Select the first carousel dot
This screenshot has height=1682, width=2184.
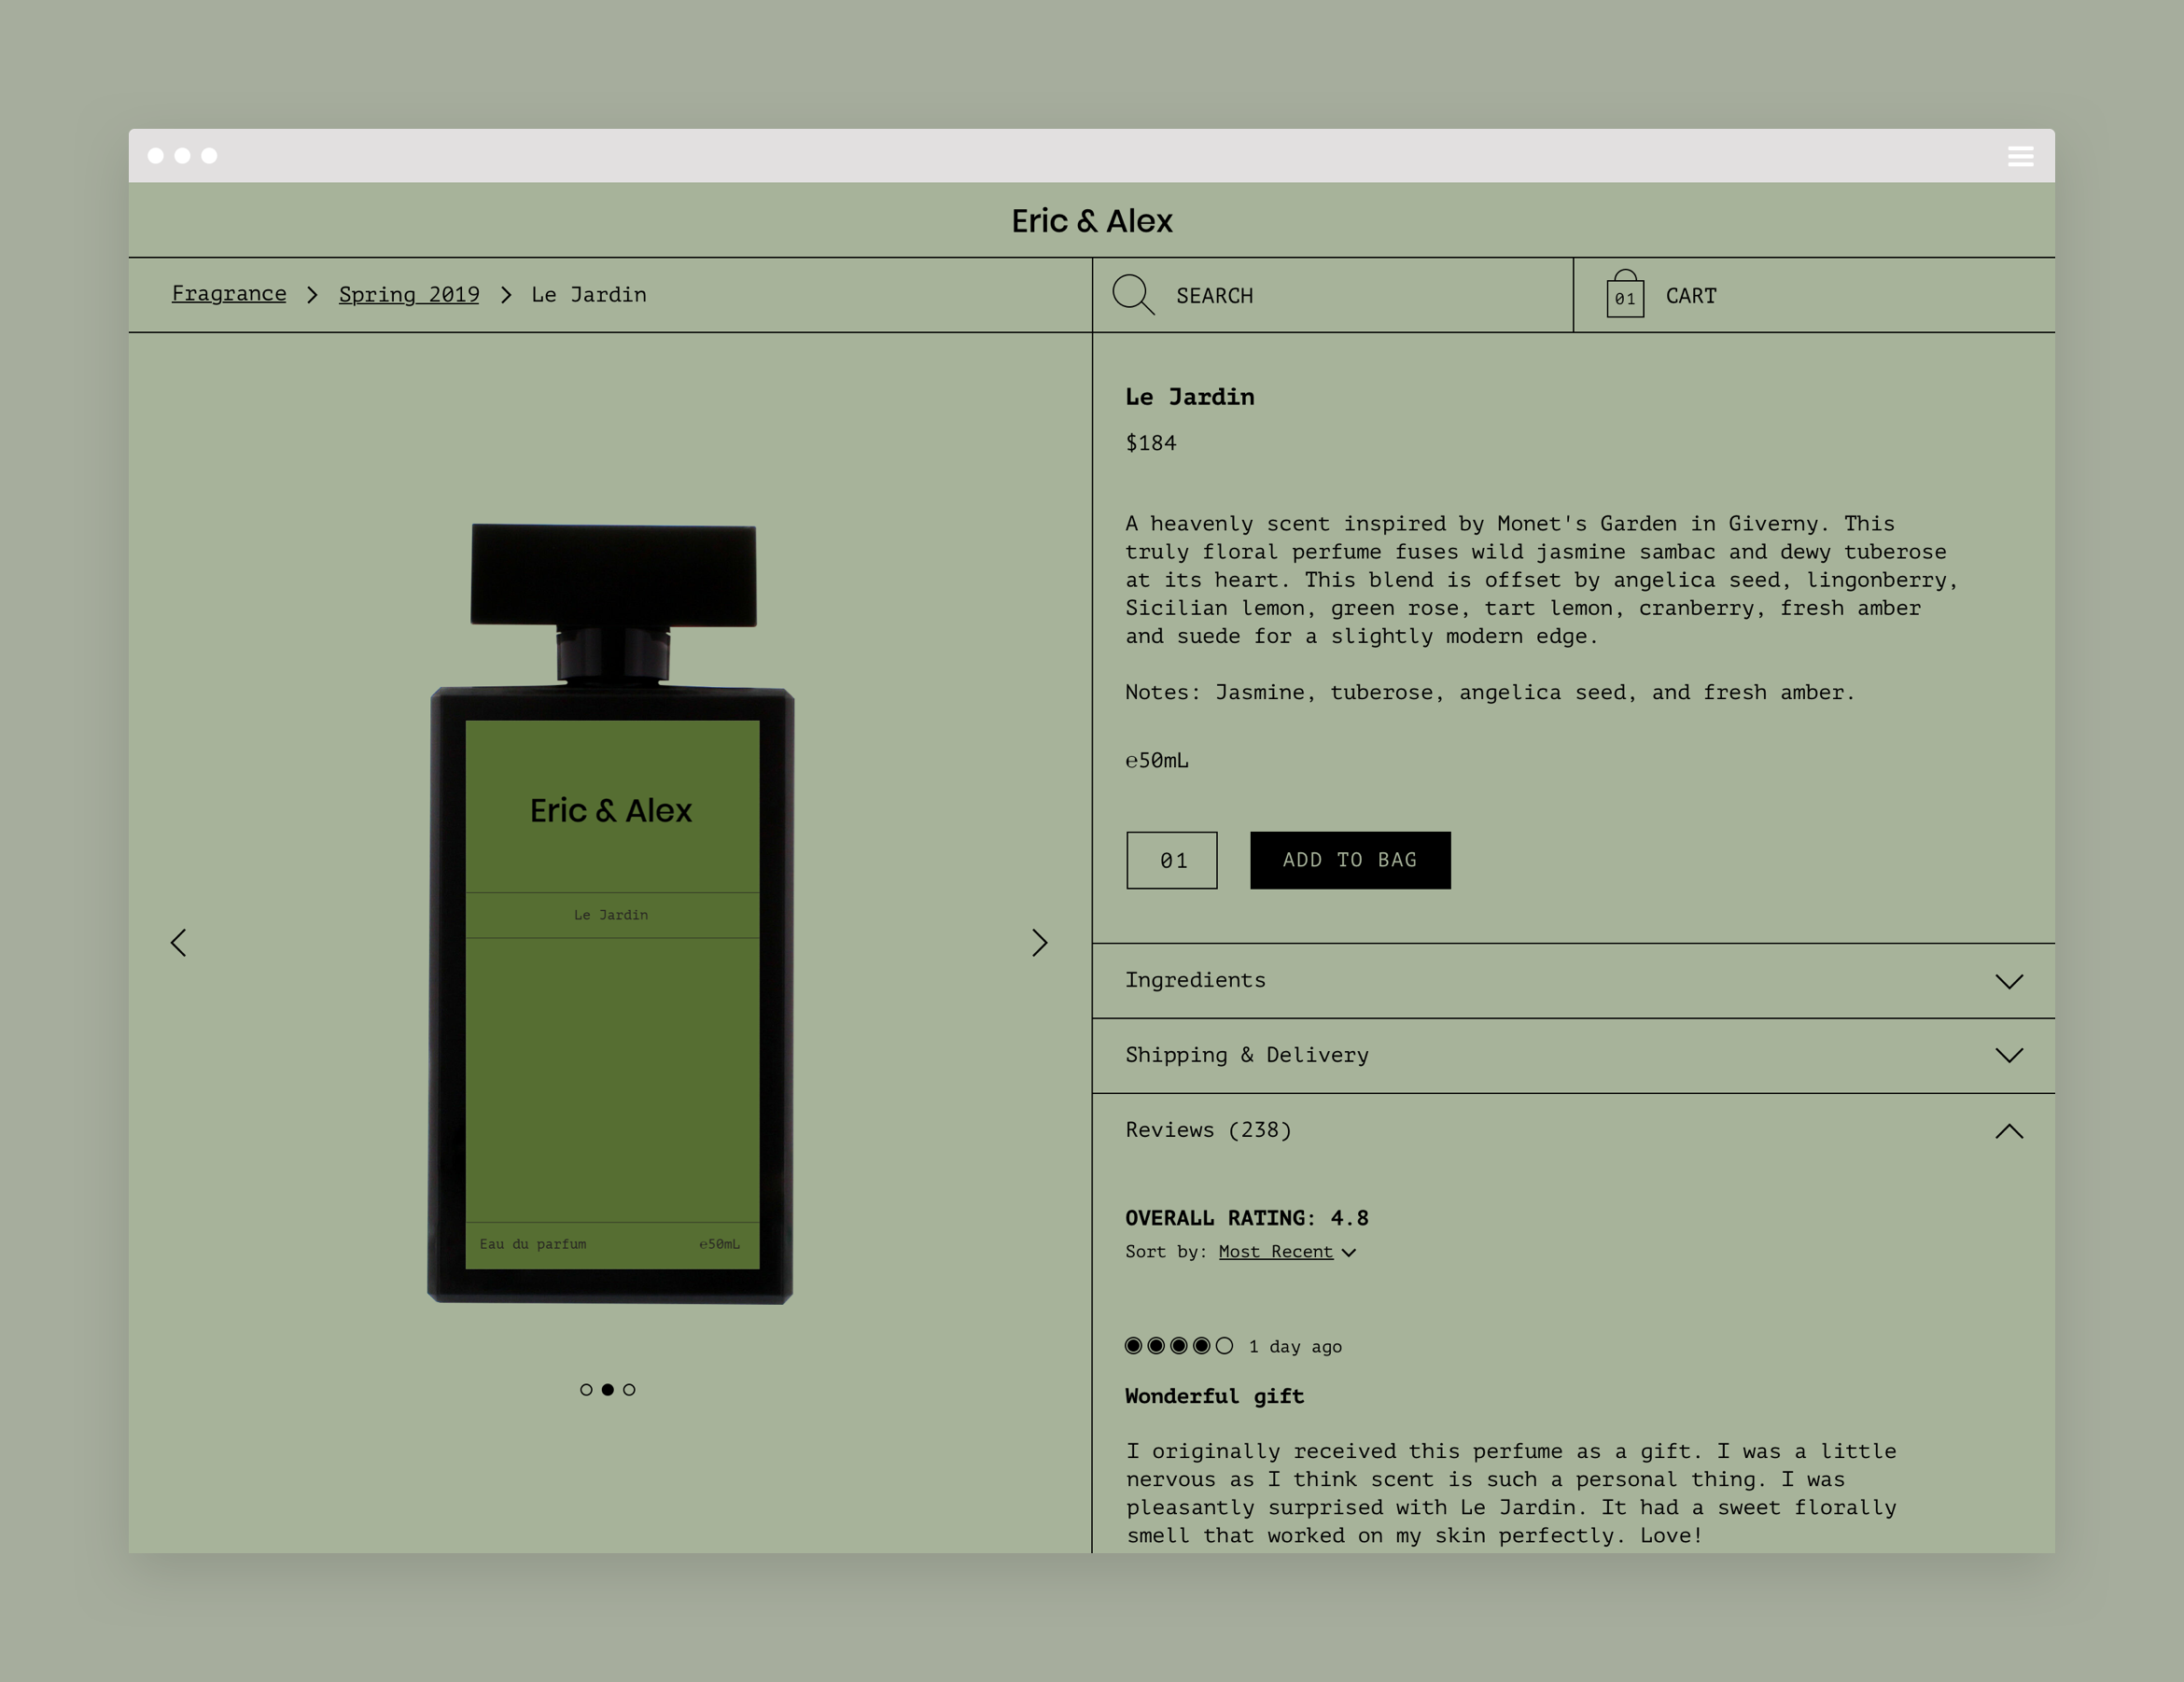[x=586, y=1390]
